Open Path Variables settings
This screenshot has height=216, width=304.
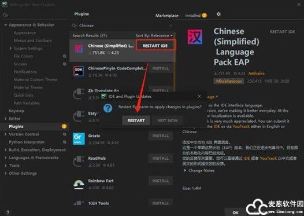click(27, 103)
